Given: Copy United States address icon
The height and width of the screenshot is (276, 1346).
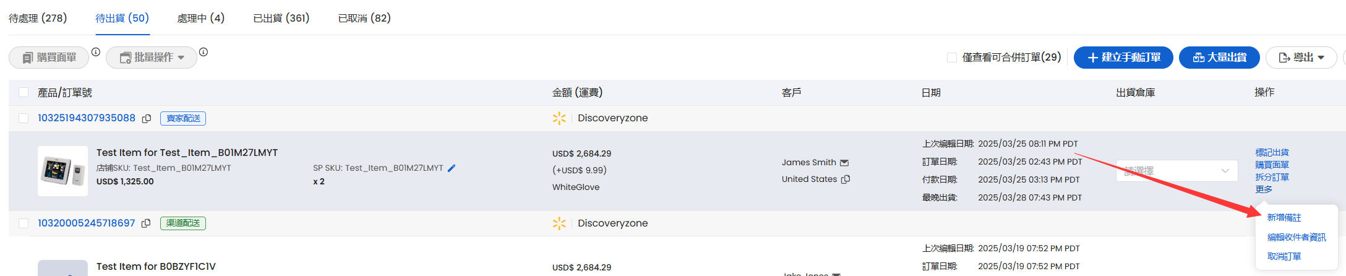Looking at the screenshot, I should tap(846, 179).
